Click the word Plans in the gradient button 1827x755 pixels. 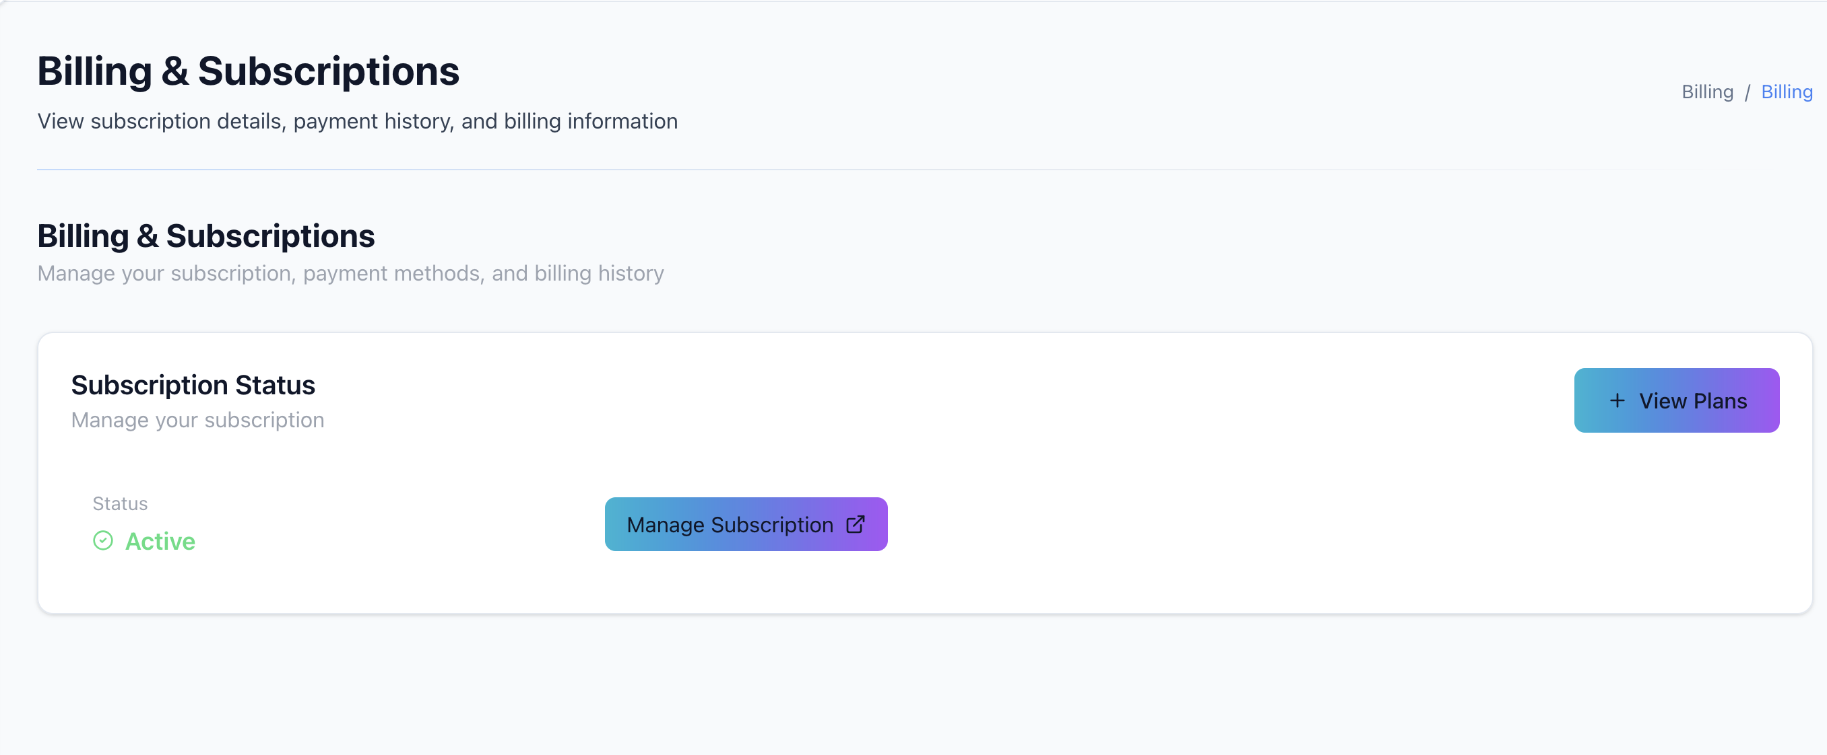tap(1721, 401)
